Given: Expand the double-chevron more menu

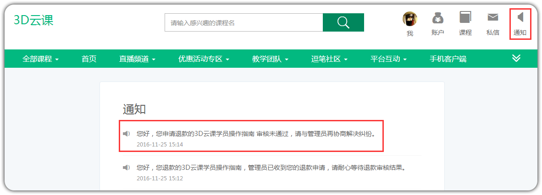Looking at the screenshot, I should point(516,58).
